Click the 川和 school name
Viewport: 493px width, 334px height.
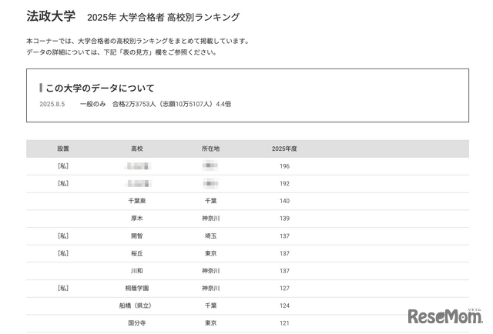(136, 271)
